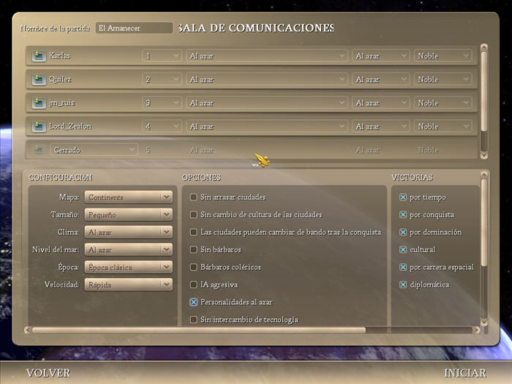
Task: Click the player icon beside jm_ruiz
Action: (x=38, y=103)
